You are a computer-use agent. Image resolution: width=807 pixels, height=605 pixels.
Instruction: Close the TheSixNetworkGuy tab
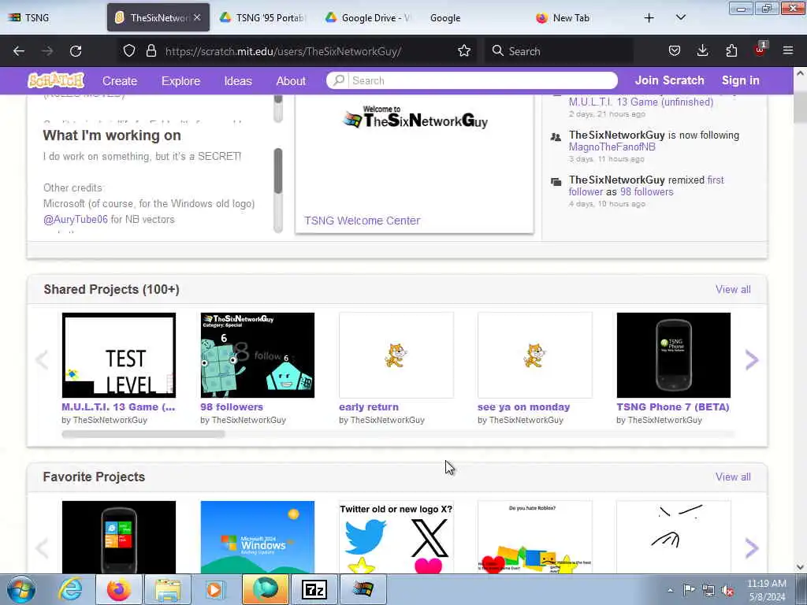pos(197,17)
